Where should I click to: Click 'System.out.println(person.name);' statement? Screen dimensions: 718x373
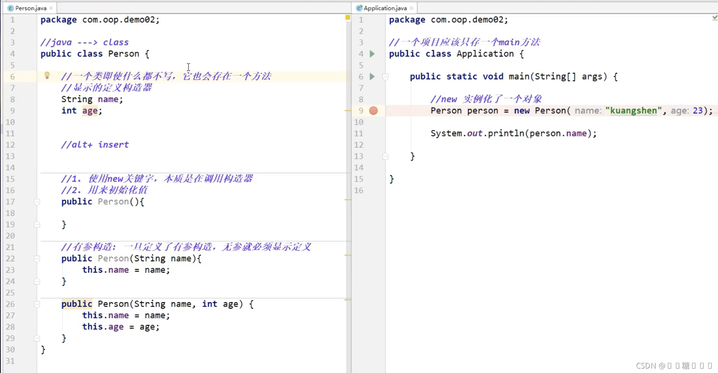click(x=513, y=133)
